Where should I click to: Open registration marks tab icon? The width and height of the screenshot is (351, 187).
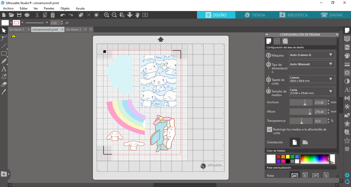pos(285,41)
